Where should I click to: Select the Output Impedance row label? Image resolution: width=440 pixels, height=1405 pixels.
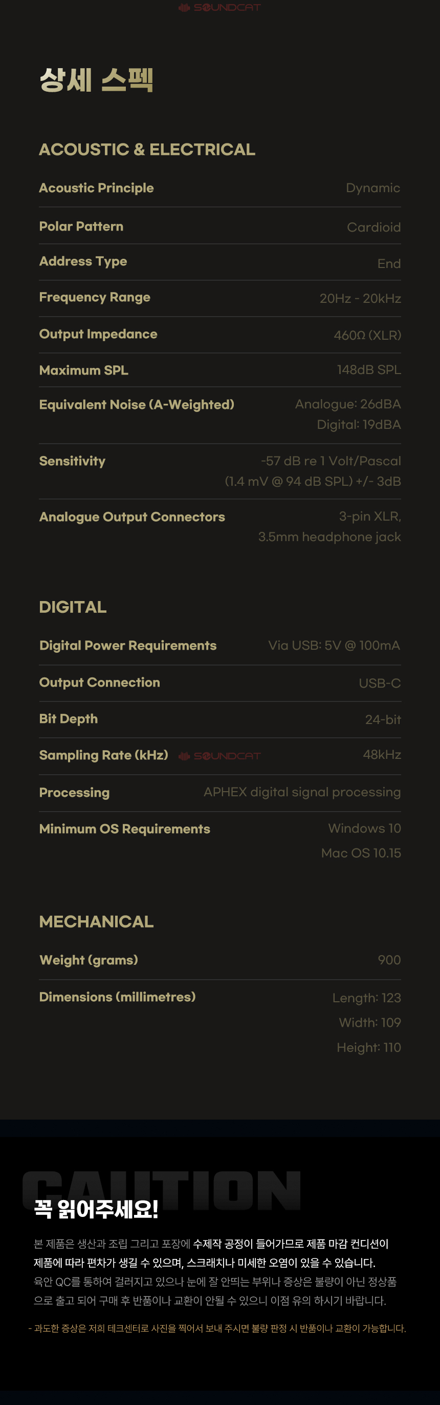coord(98,334)
